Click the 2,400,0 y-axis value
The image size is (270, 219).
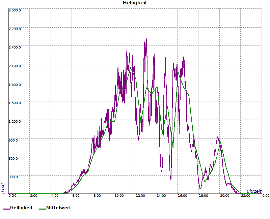15,47
